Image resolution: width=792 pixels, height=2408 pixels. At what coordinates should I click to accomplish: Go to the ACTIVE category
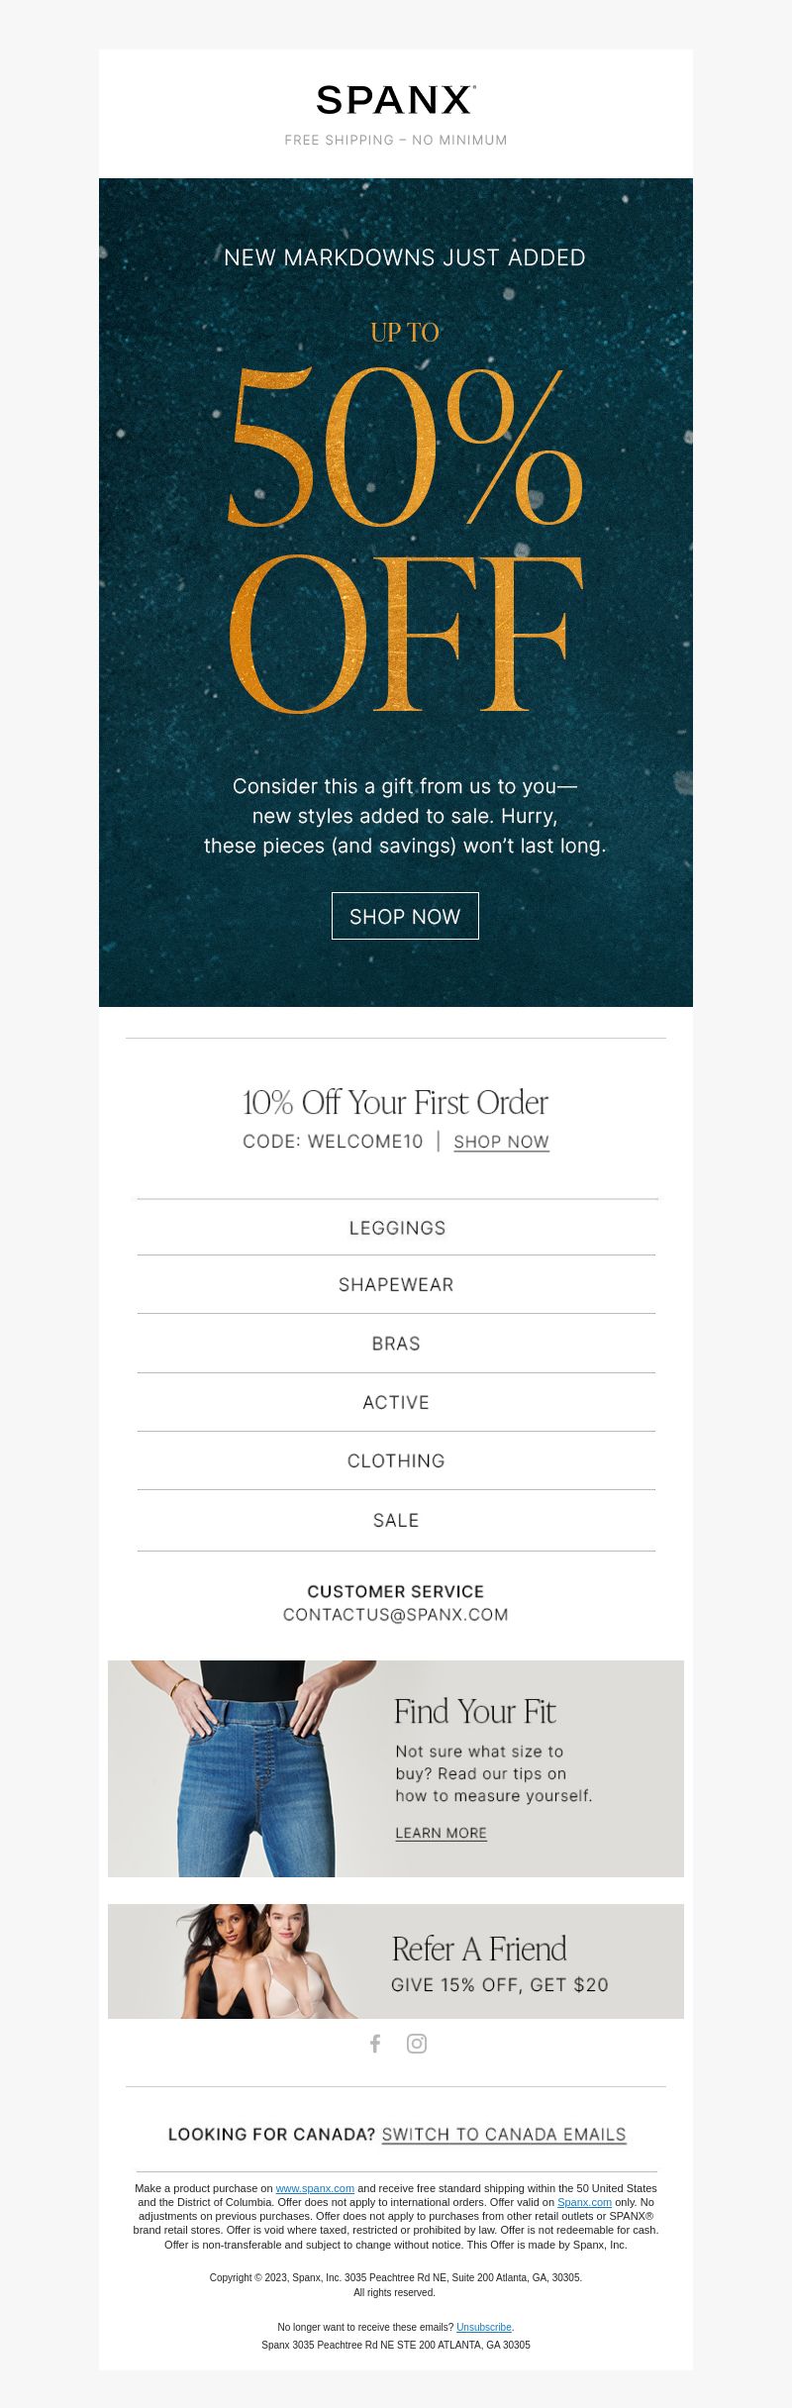pyautogui.click(x=396, y=1402)
